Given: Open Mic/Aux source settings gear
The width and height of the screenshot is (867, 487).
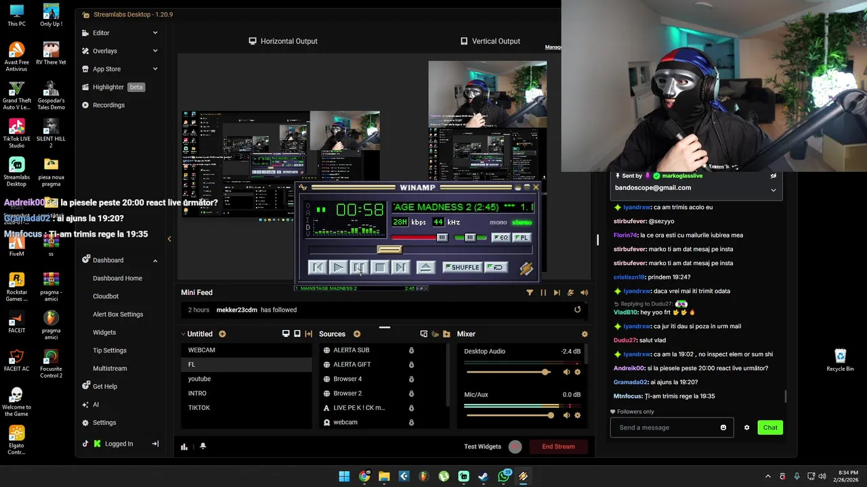Looking at the screenshot, I should 578,415.
